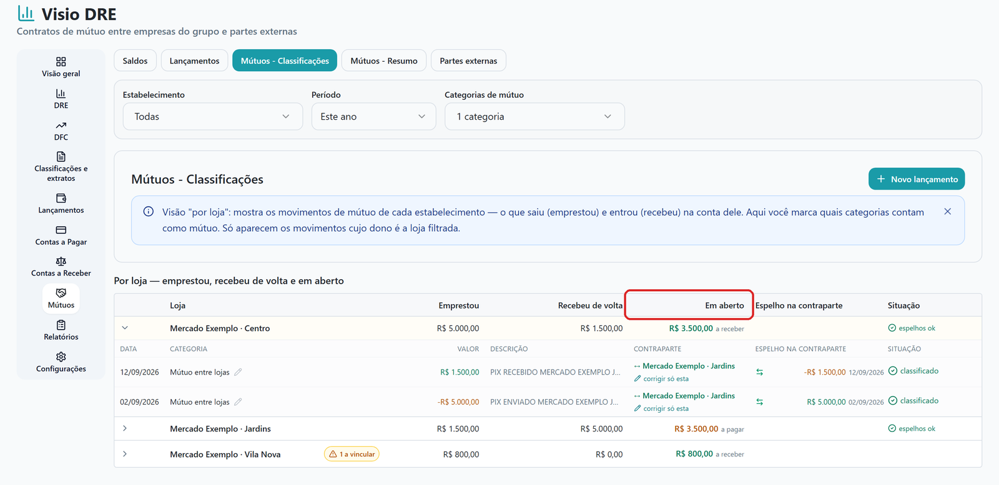The image size is (999, 485).
Task: Click classificado status on 02/09/2026 row
Action: coord(913,401)
